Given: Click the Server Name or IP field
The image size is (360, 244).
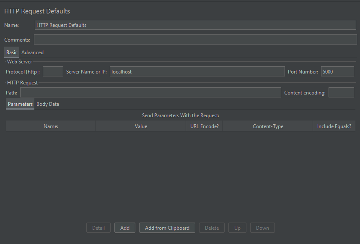Looking at the screenshot, I should point(197,71).
